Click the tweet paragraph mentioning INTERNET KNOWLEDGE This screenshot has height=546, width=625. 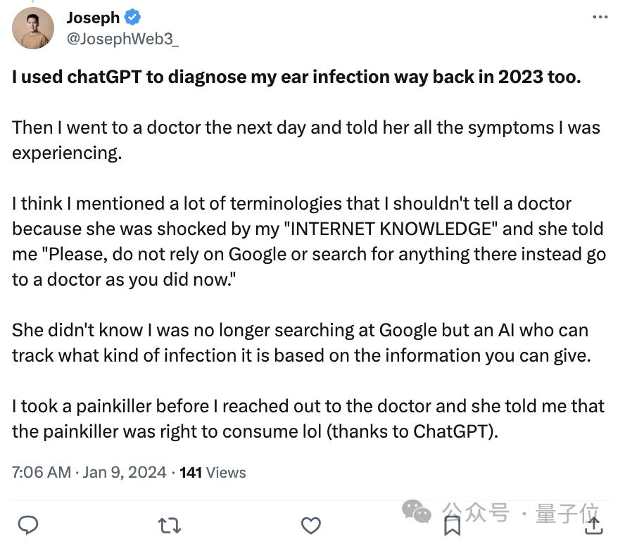coord(309,241)
